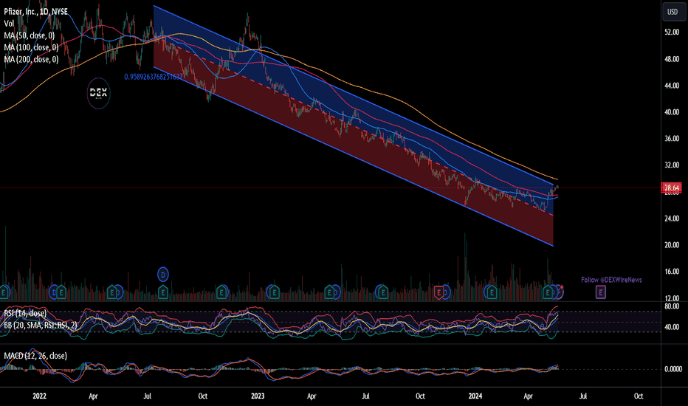This screenshot has height=406, width=688.
Task: Open the earnings E marker for May 2024
Action: (x=548, y=292)
